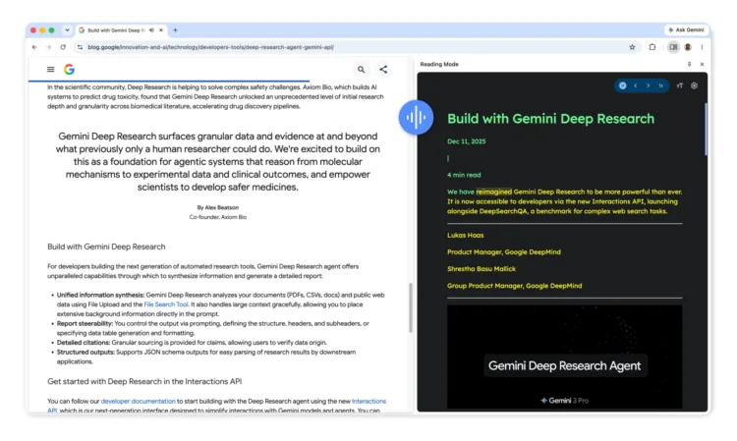Click Group Product Manager, Google DeepMind text

tap(514, 286)
